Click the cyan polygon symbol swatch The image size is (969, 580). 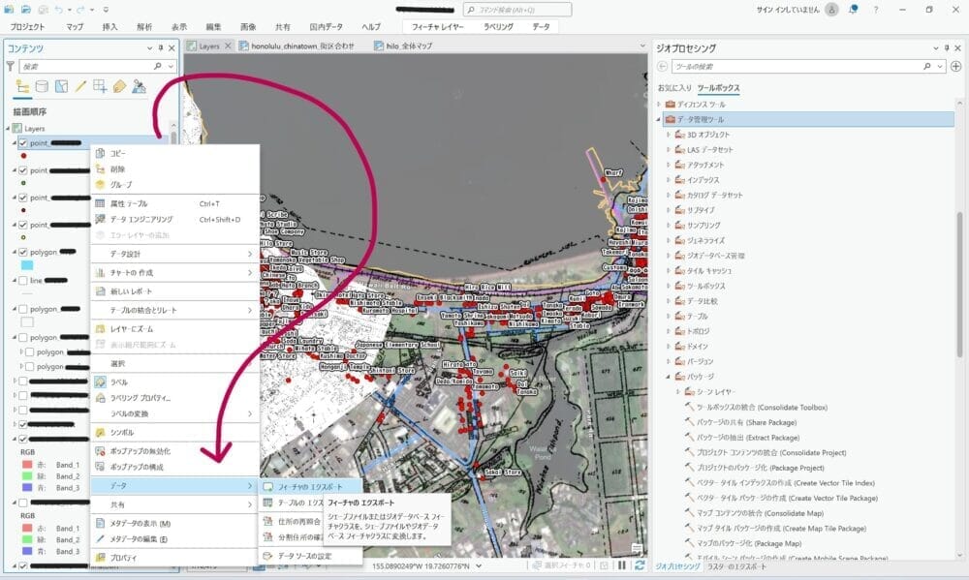coord(27,265)
